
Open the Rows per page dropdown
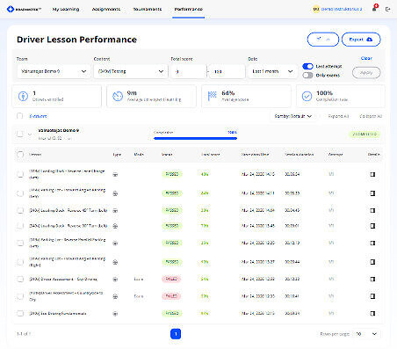366,334
